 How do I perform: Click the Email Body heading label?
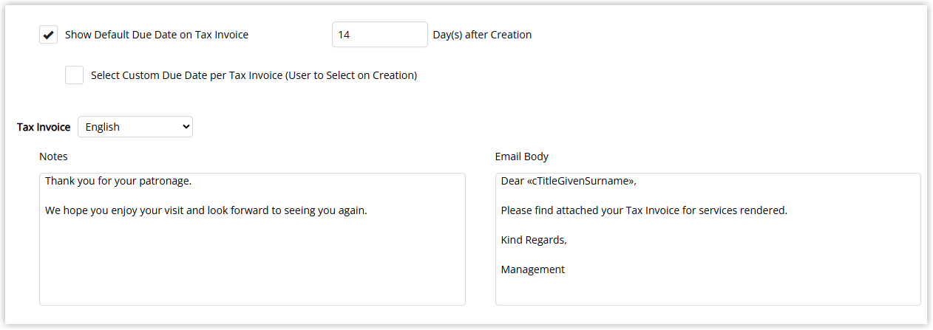pos(522,157)
